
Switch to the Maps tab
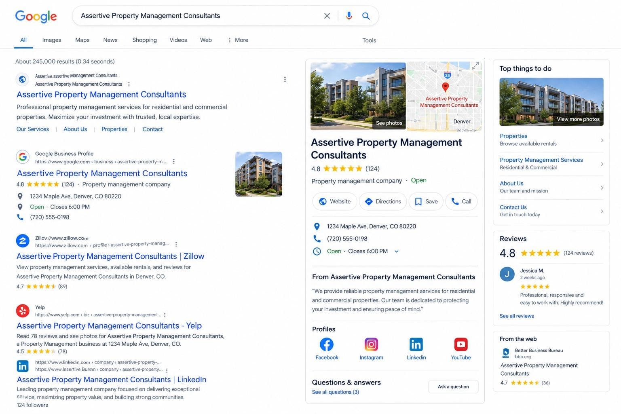tap(82, 40)
